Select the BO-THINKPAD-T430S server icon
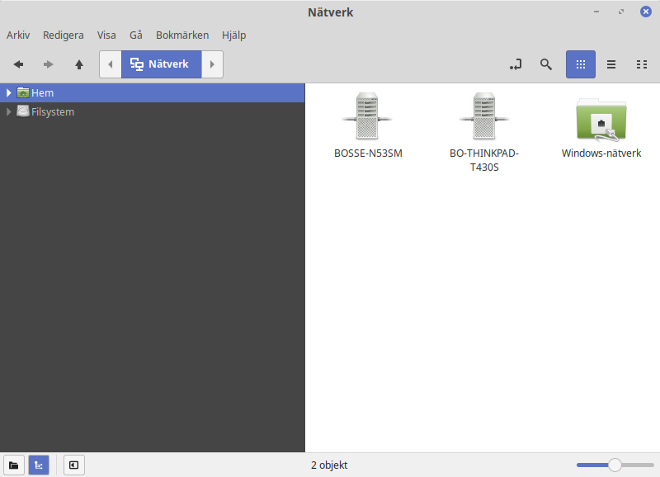The image size is (660, 477). (484, 116)
